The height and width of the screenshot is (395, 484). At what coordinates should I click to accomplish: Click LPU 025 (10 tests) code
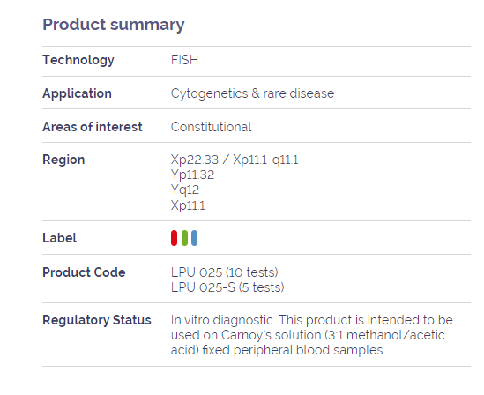pos(225,272)
